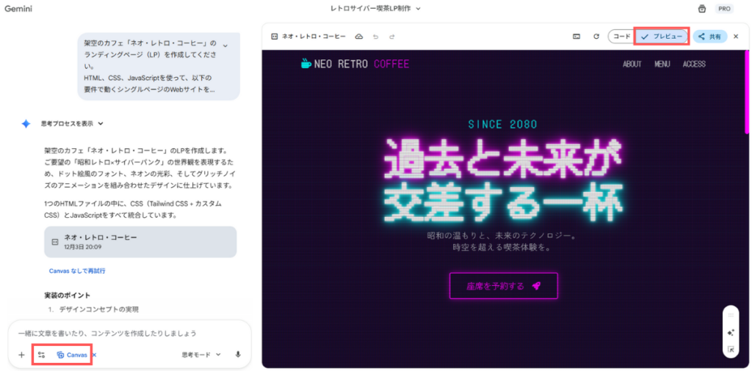The image size is (752, 371).
Task: Open the レトロサイバー喫茶LP制作 title dropdown
Action: pos(375,8)
